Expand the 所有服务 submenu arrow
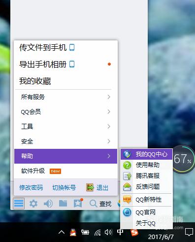Screen dimensions: 195x242 (x=109, y=97)
